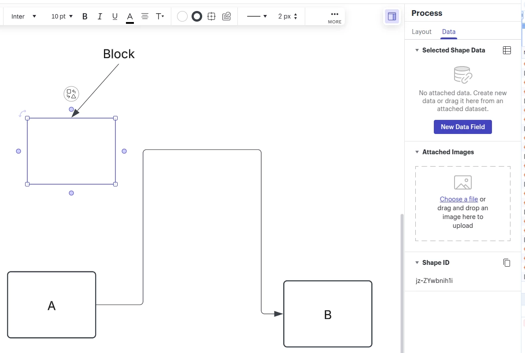Click the Choose a file link
Screen dimensions: 525x353
tap(458, 199)
